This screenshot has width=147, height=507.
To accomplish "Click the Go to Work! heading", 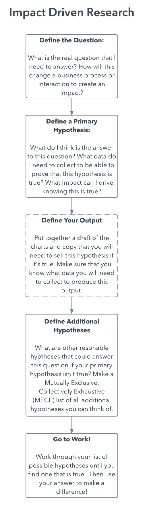I will pos(72,439).
